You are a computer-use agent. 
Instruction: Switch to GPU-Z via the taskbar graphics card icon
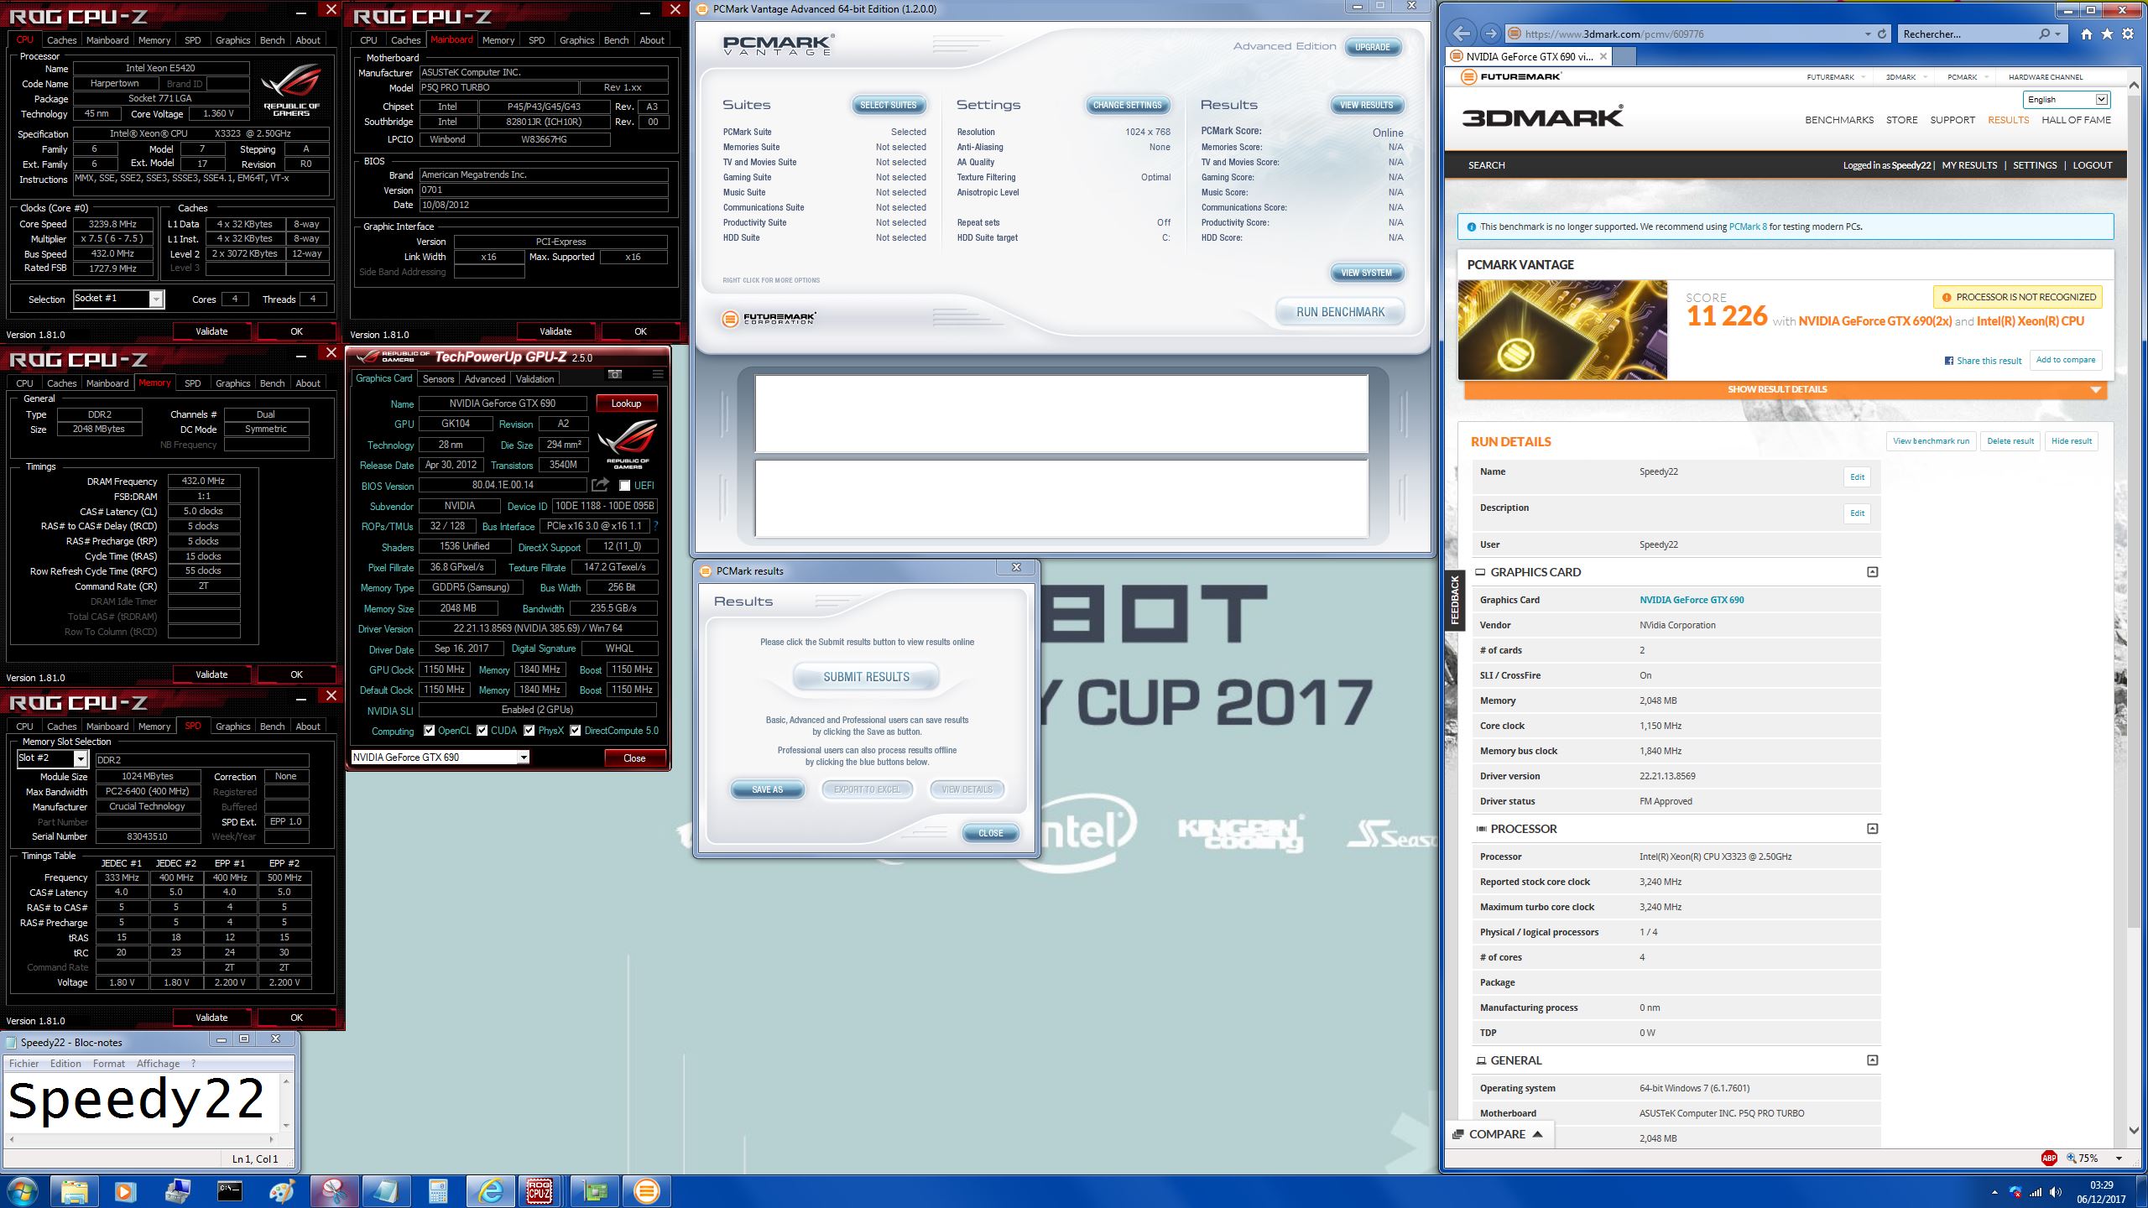(594, 1191)
